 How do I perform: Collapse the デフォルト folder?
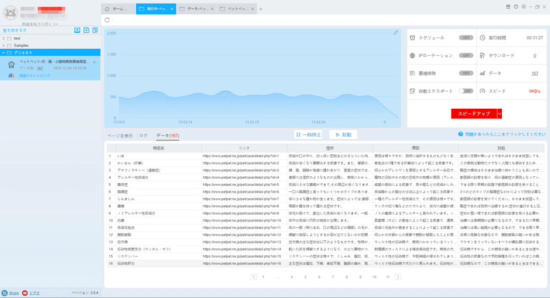[3, 53]
